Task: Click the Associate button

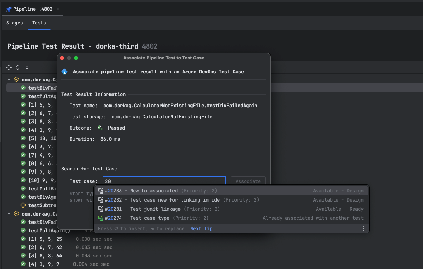Action: 248,181
